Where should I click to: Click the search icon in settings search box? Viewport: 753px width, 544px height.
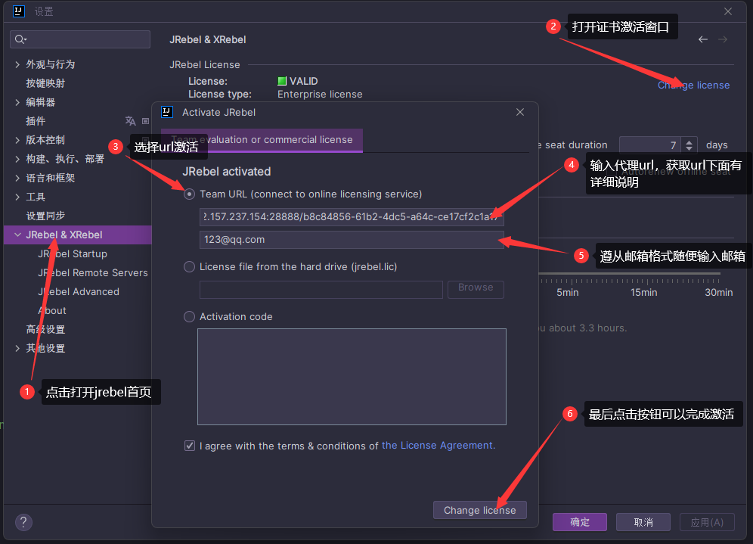click(x=20, y=39)
